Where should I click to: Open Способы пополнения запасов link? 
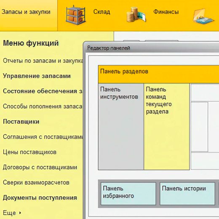(43, 107)
